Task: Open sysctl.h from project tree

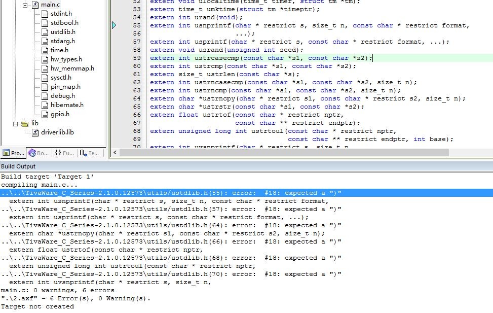Action: 61,78
